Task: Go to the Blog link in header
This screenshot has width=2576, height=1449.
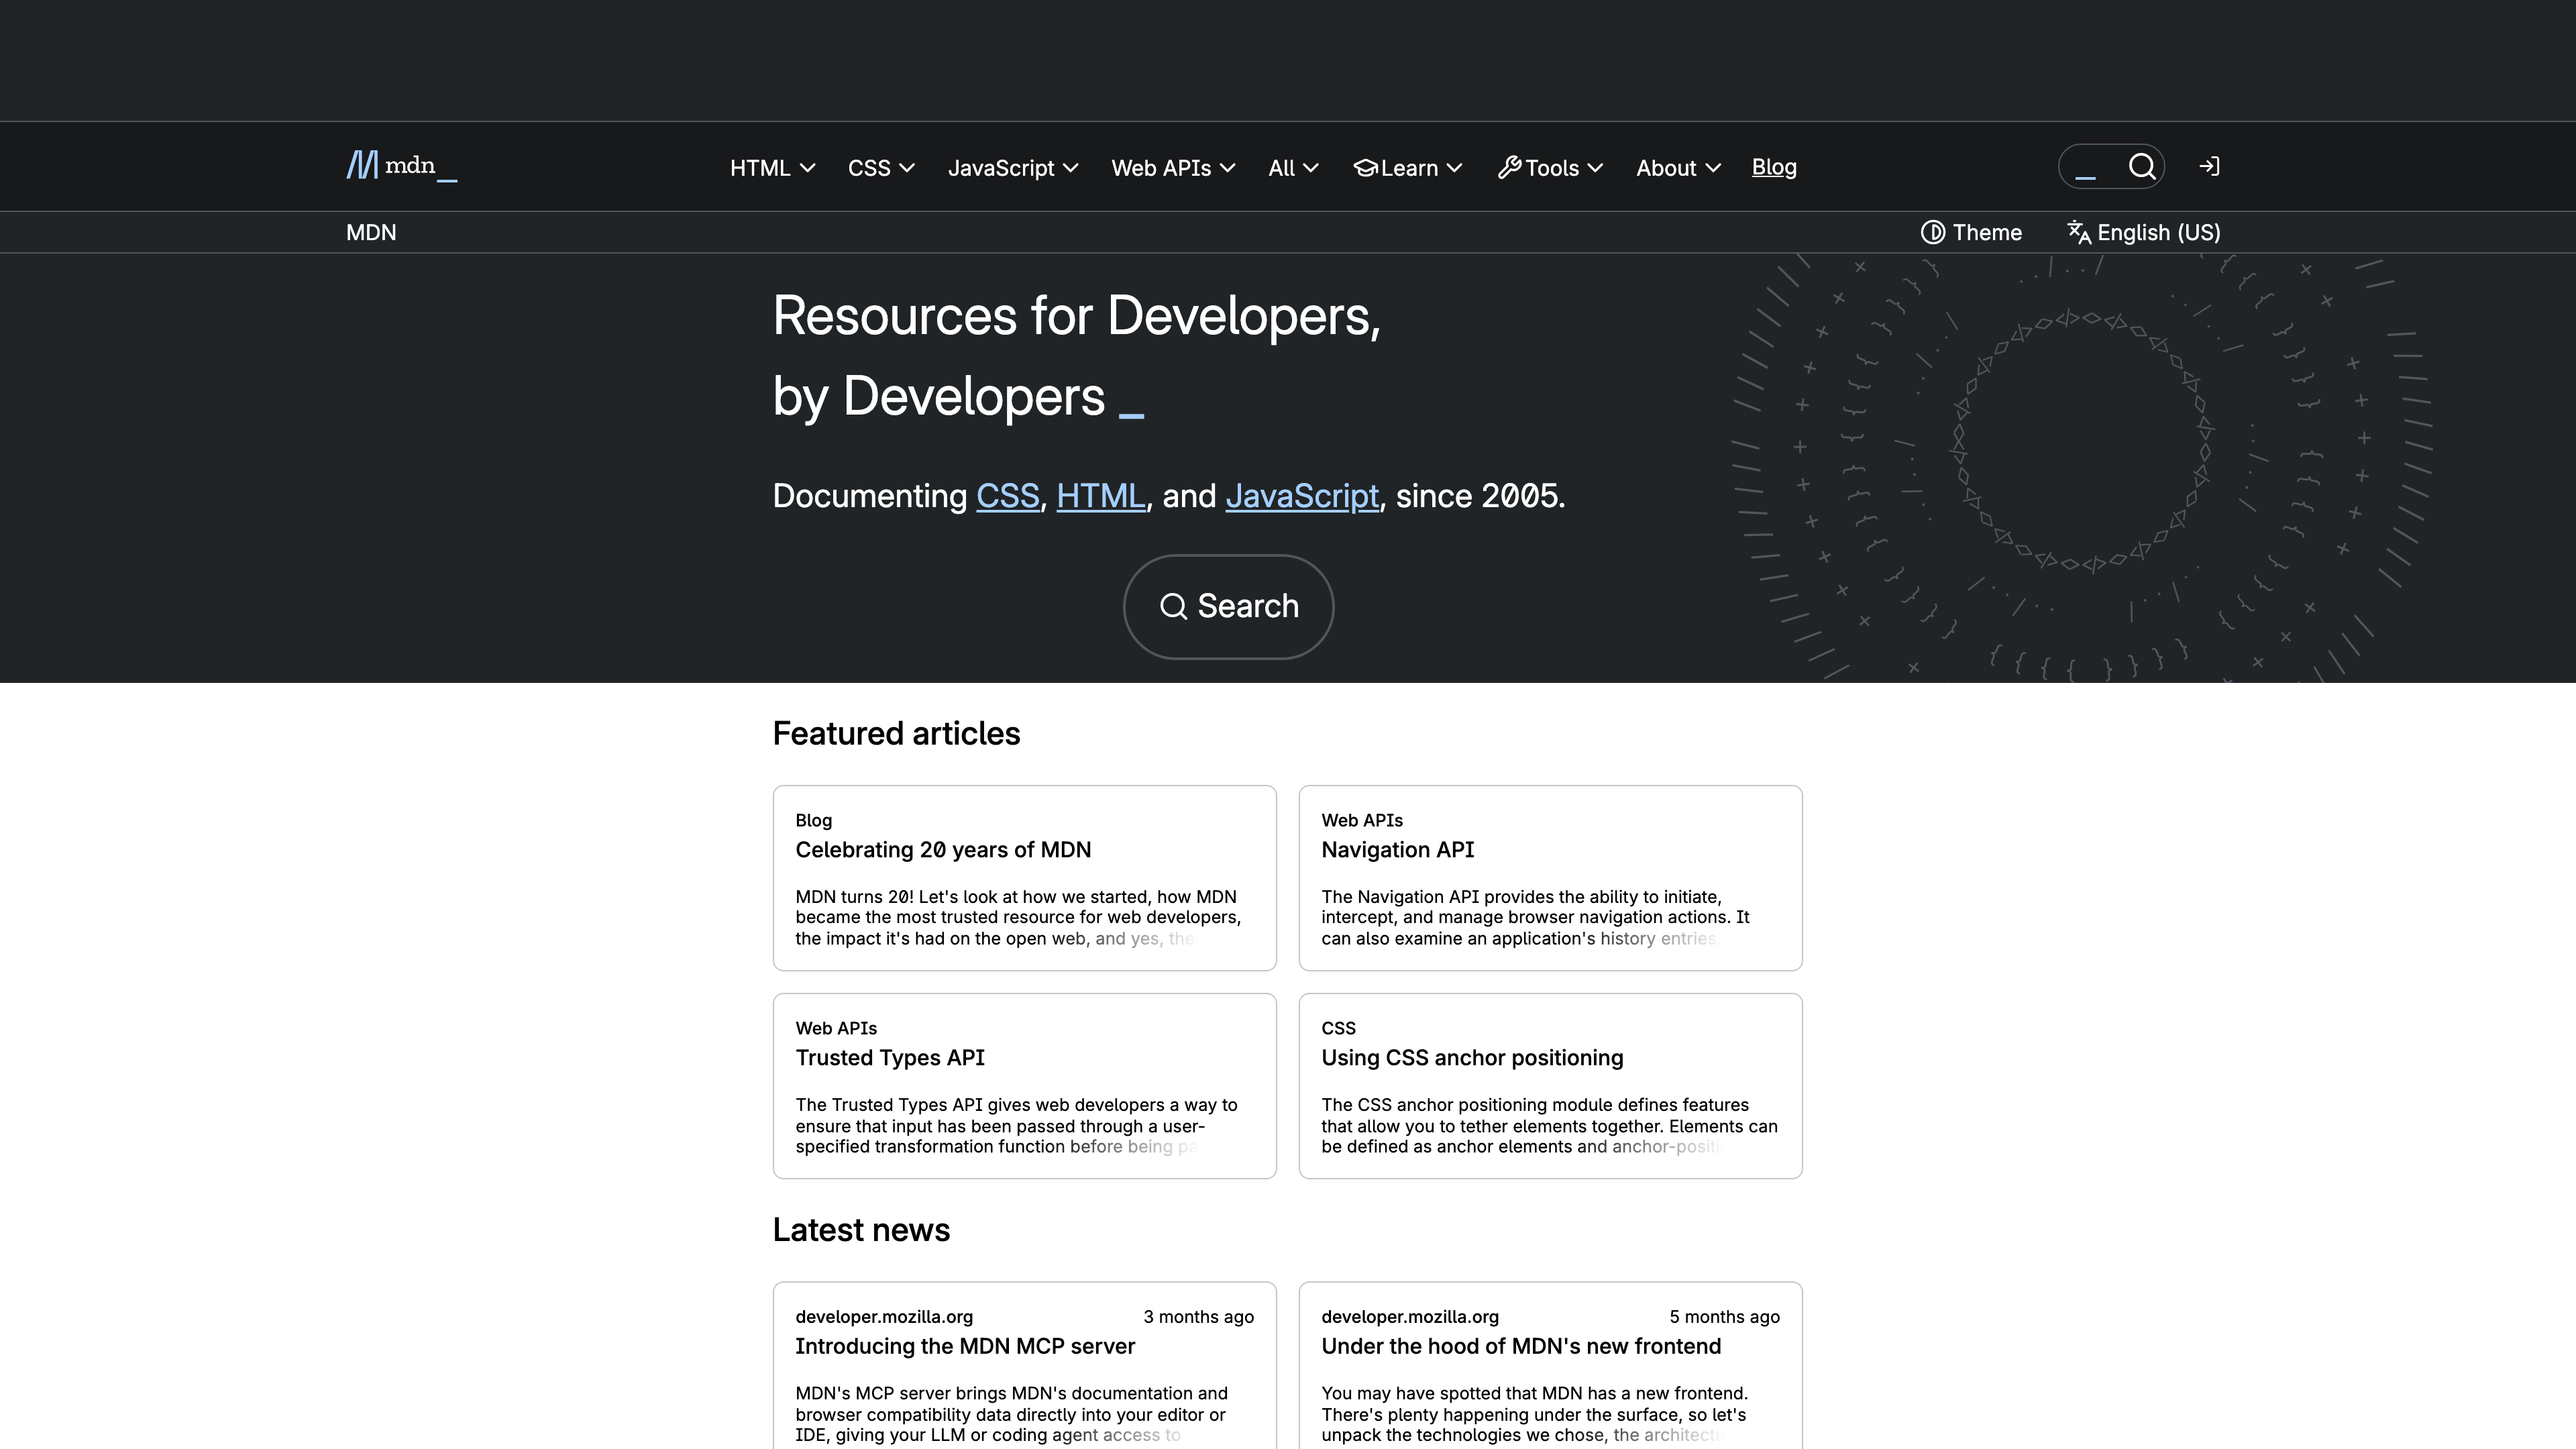Action: (x=1774, y=167)
